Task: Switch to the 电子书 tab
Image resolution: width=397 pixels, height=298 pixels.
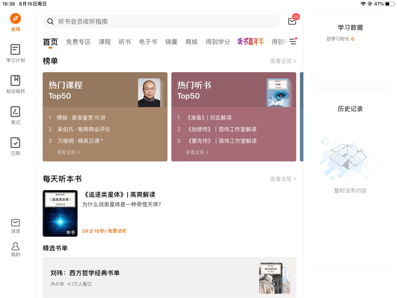Action: pyautogui.click(x=148, y=42)
